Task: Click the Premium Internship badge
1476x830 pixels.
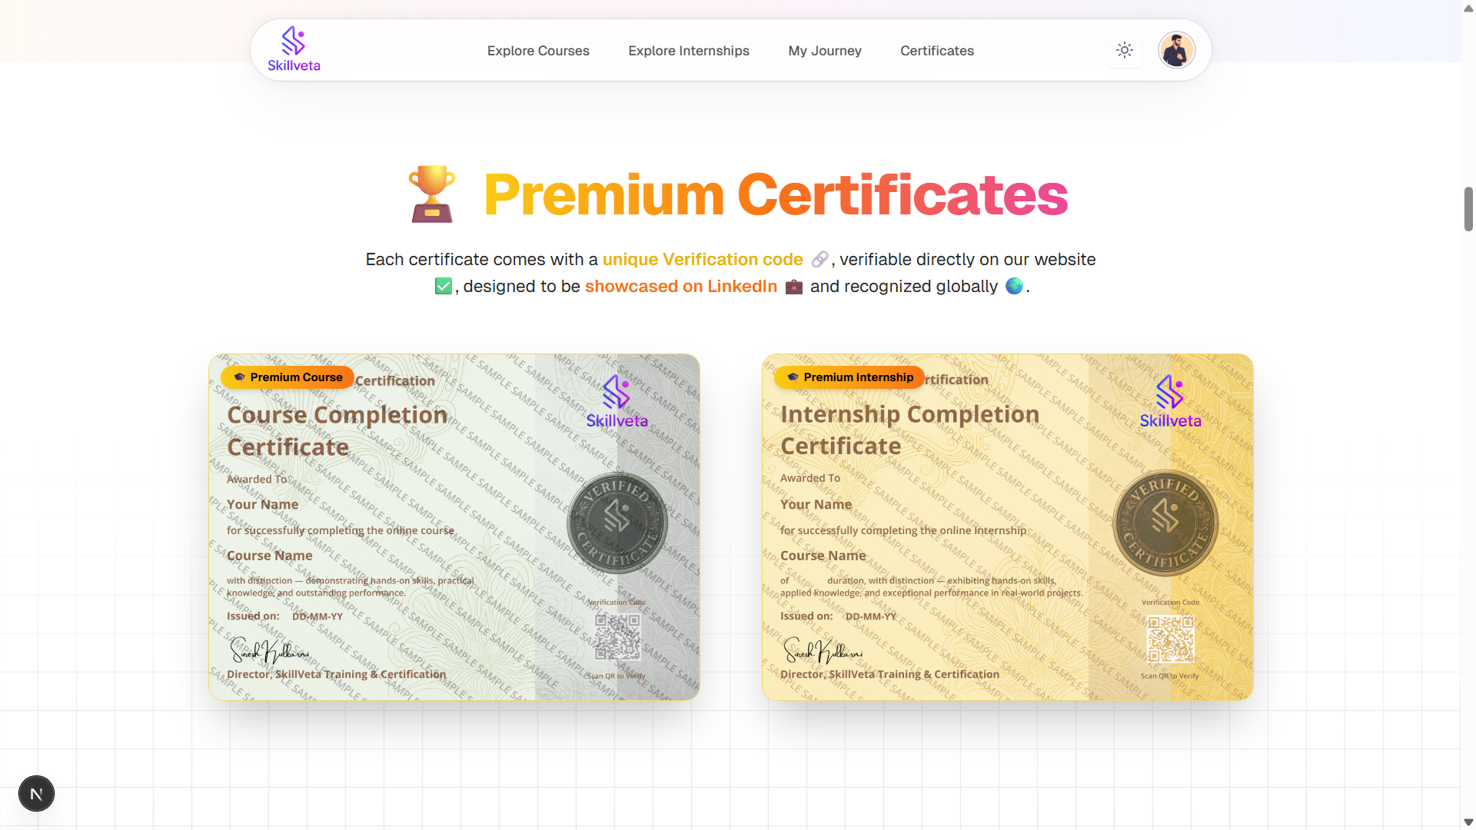Action: 849,377
